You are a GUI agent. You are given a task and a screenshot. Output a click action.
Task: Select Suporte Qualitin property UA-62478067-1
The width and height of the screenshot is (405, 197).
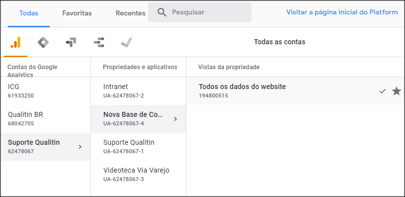(139, 147)
